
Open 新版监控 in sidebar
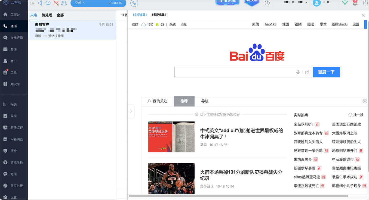tap(14, 127)
